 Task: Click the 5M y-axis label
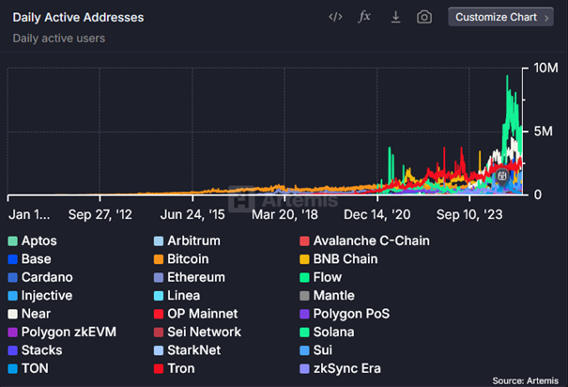[x=543, y=132]
